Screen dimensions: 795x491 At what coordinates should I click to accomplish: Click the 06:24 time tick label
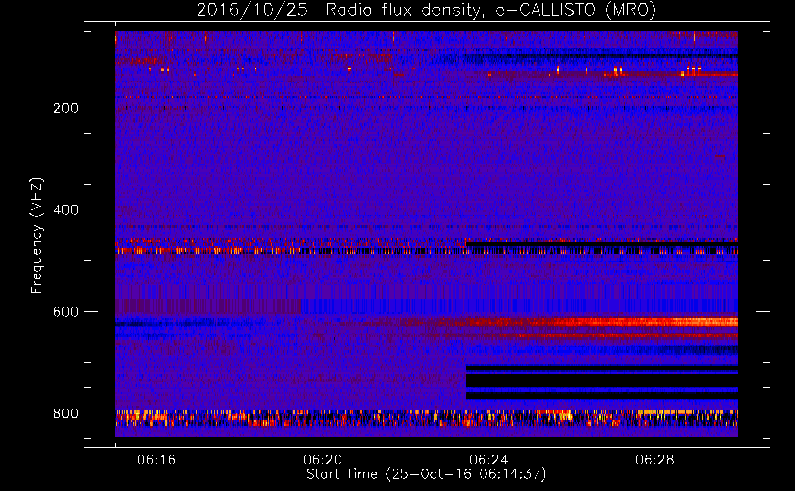488,460
